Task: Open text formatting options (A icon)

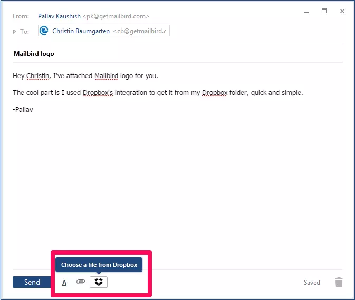Action: (64, 283)
